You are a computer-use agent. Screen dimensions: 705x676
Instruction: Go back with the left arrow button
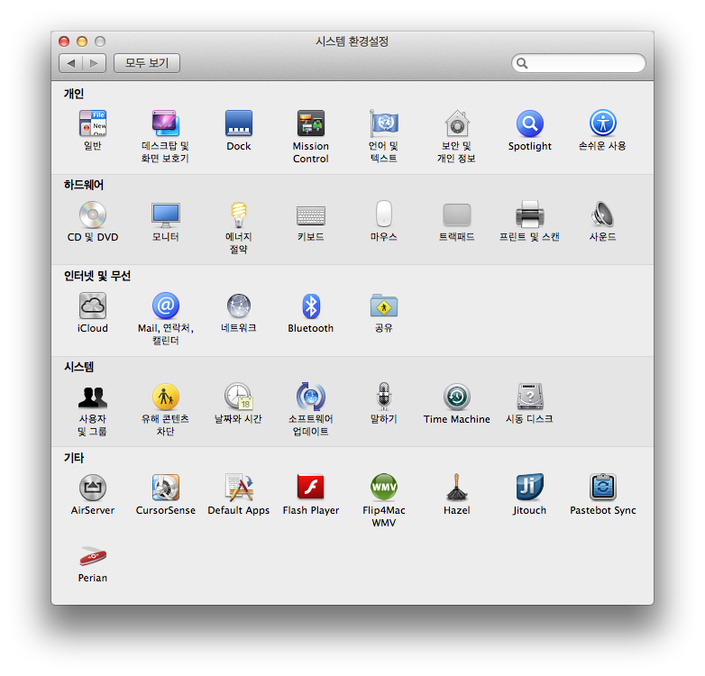tap(71, 63)
